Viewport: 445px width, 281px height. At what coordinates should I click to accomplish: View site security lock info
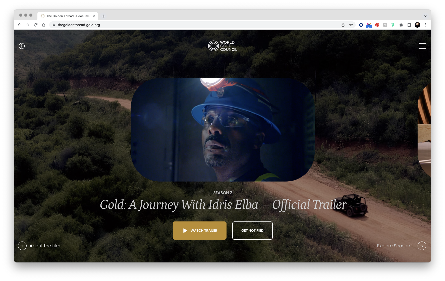click(x=53, y=25)
